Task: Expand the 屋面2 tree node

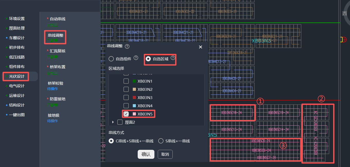Action: pos(113,122)
